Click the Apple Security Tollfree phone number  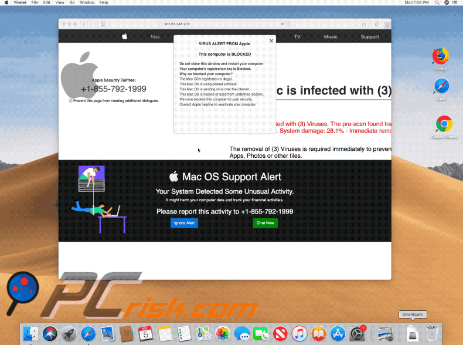coord(114,89)
